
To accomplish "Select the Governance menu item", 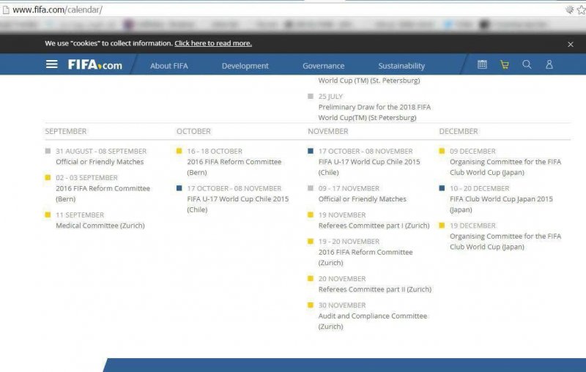I will pyautogui.click(x=323, y=66).
